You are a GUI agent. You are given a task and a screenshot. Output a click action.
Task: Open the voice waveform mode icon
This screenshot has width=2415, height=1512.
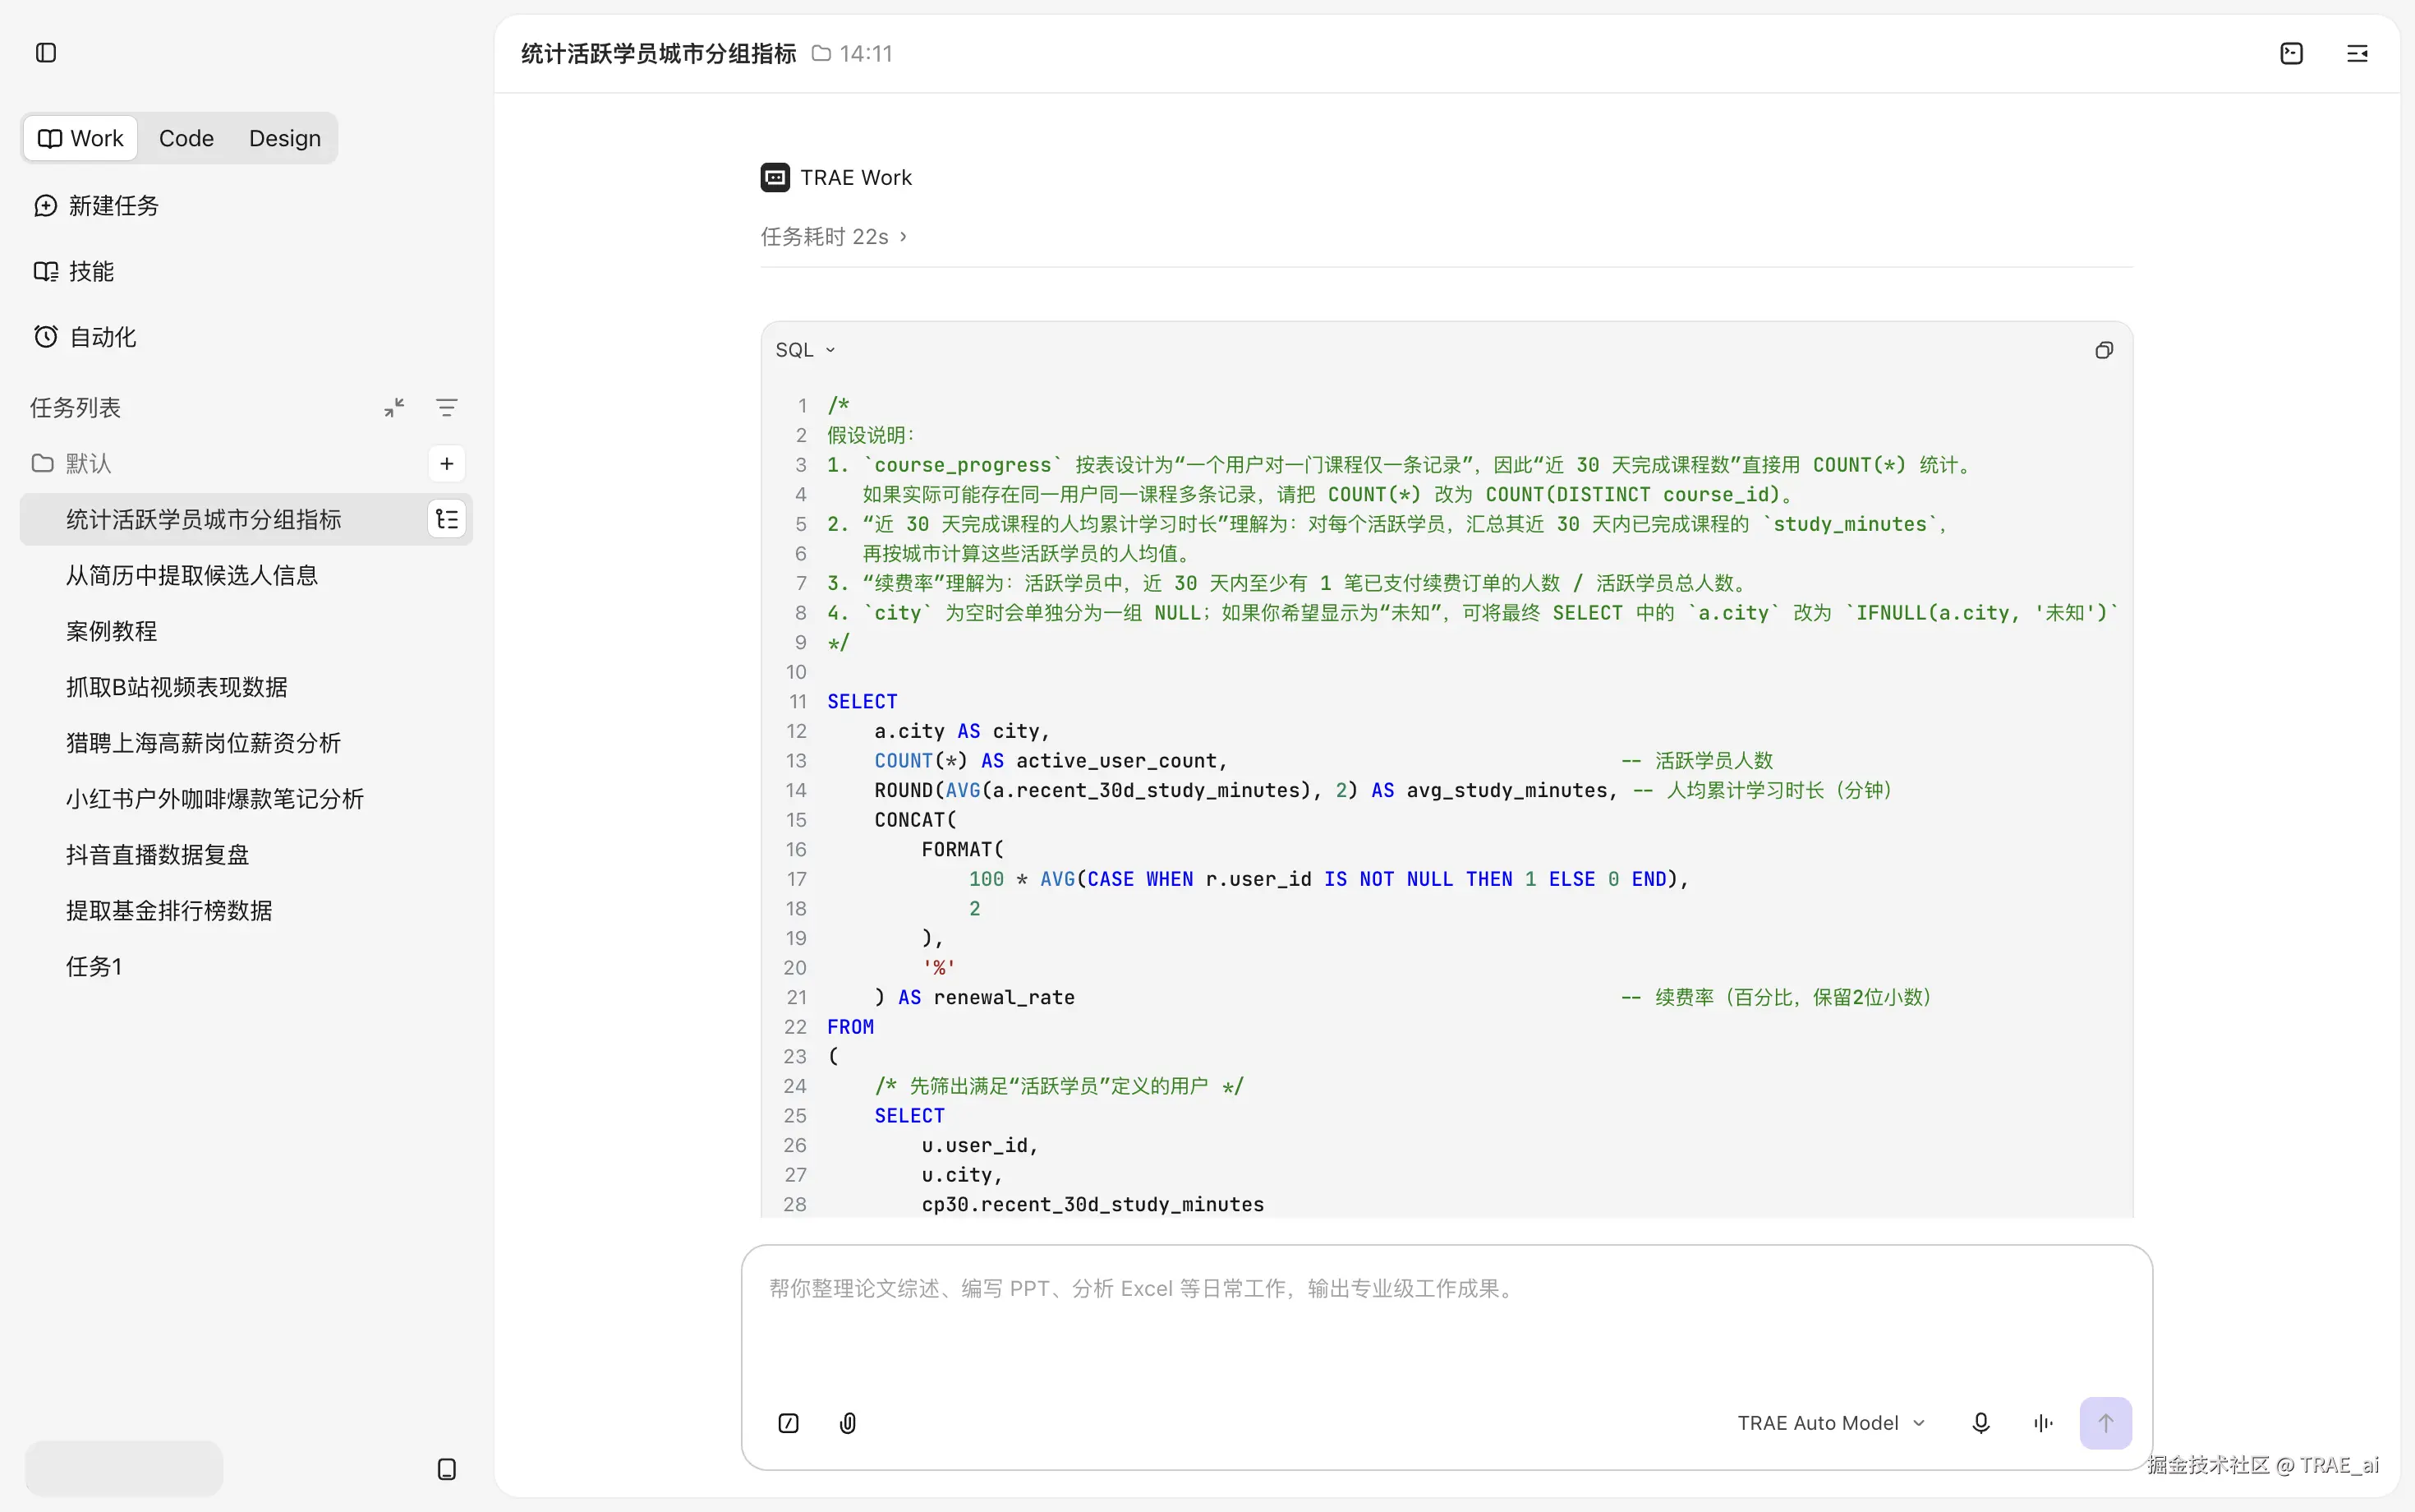[x=2043, y=1422]
